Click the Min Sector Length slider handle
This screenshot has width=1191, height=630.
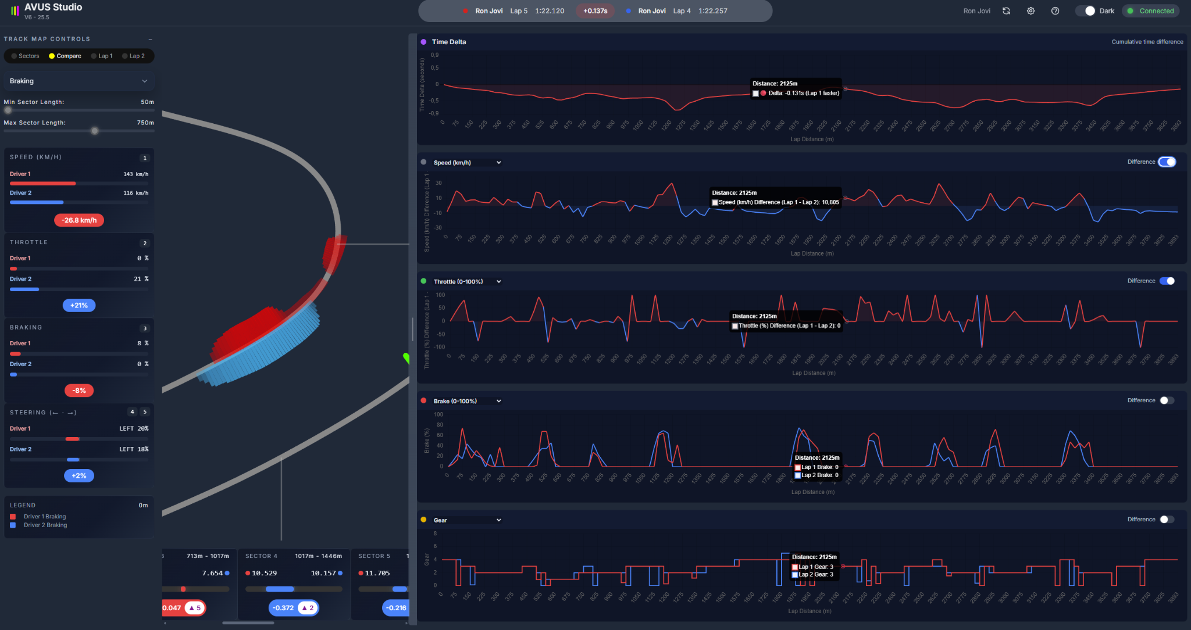click(8, 110)
